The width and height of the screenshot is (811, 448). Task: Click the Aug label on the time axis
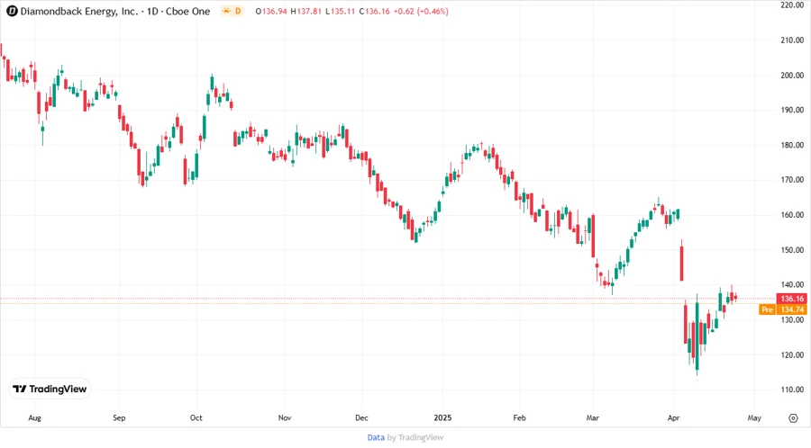[x=35, y=418]
